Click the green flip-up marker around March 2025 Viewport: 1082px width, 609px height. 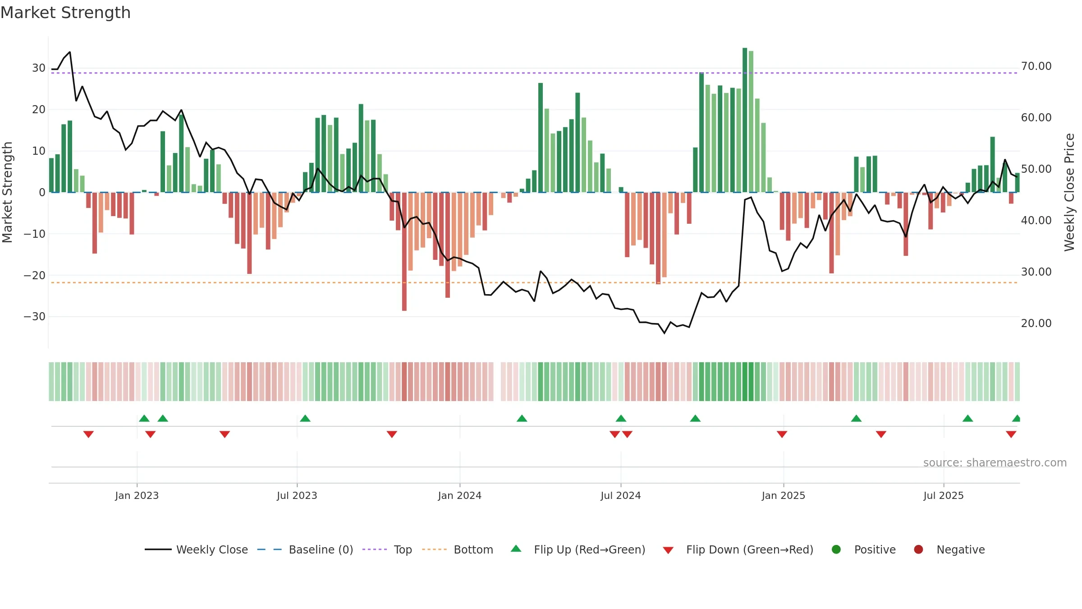857,418
